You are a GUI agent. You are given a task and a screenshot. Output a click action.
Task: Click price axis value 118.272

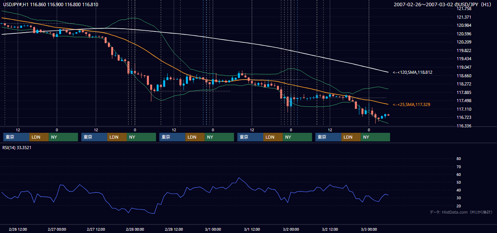point(464,84)
